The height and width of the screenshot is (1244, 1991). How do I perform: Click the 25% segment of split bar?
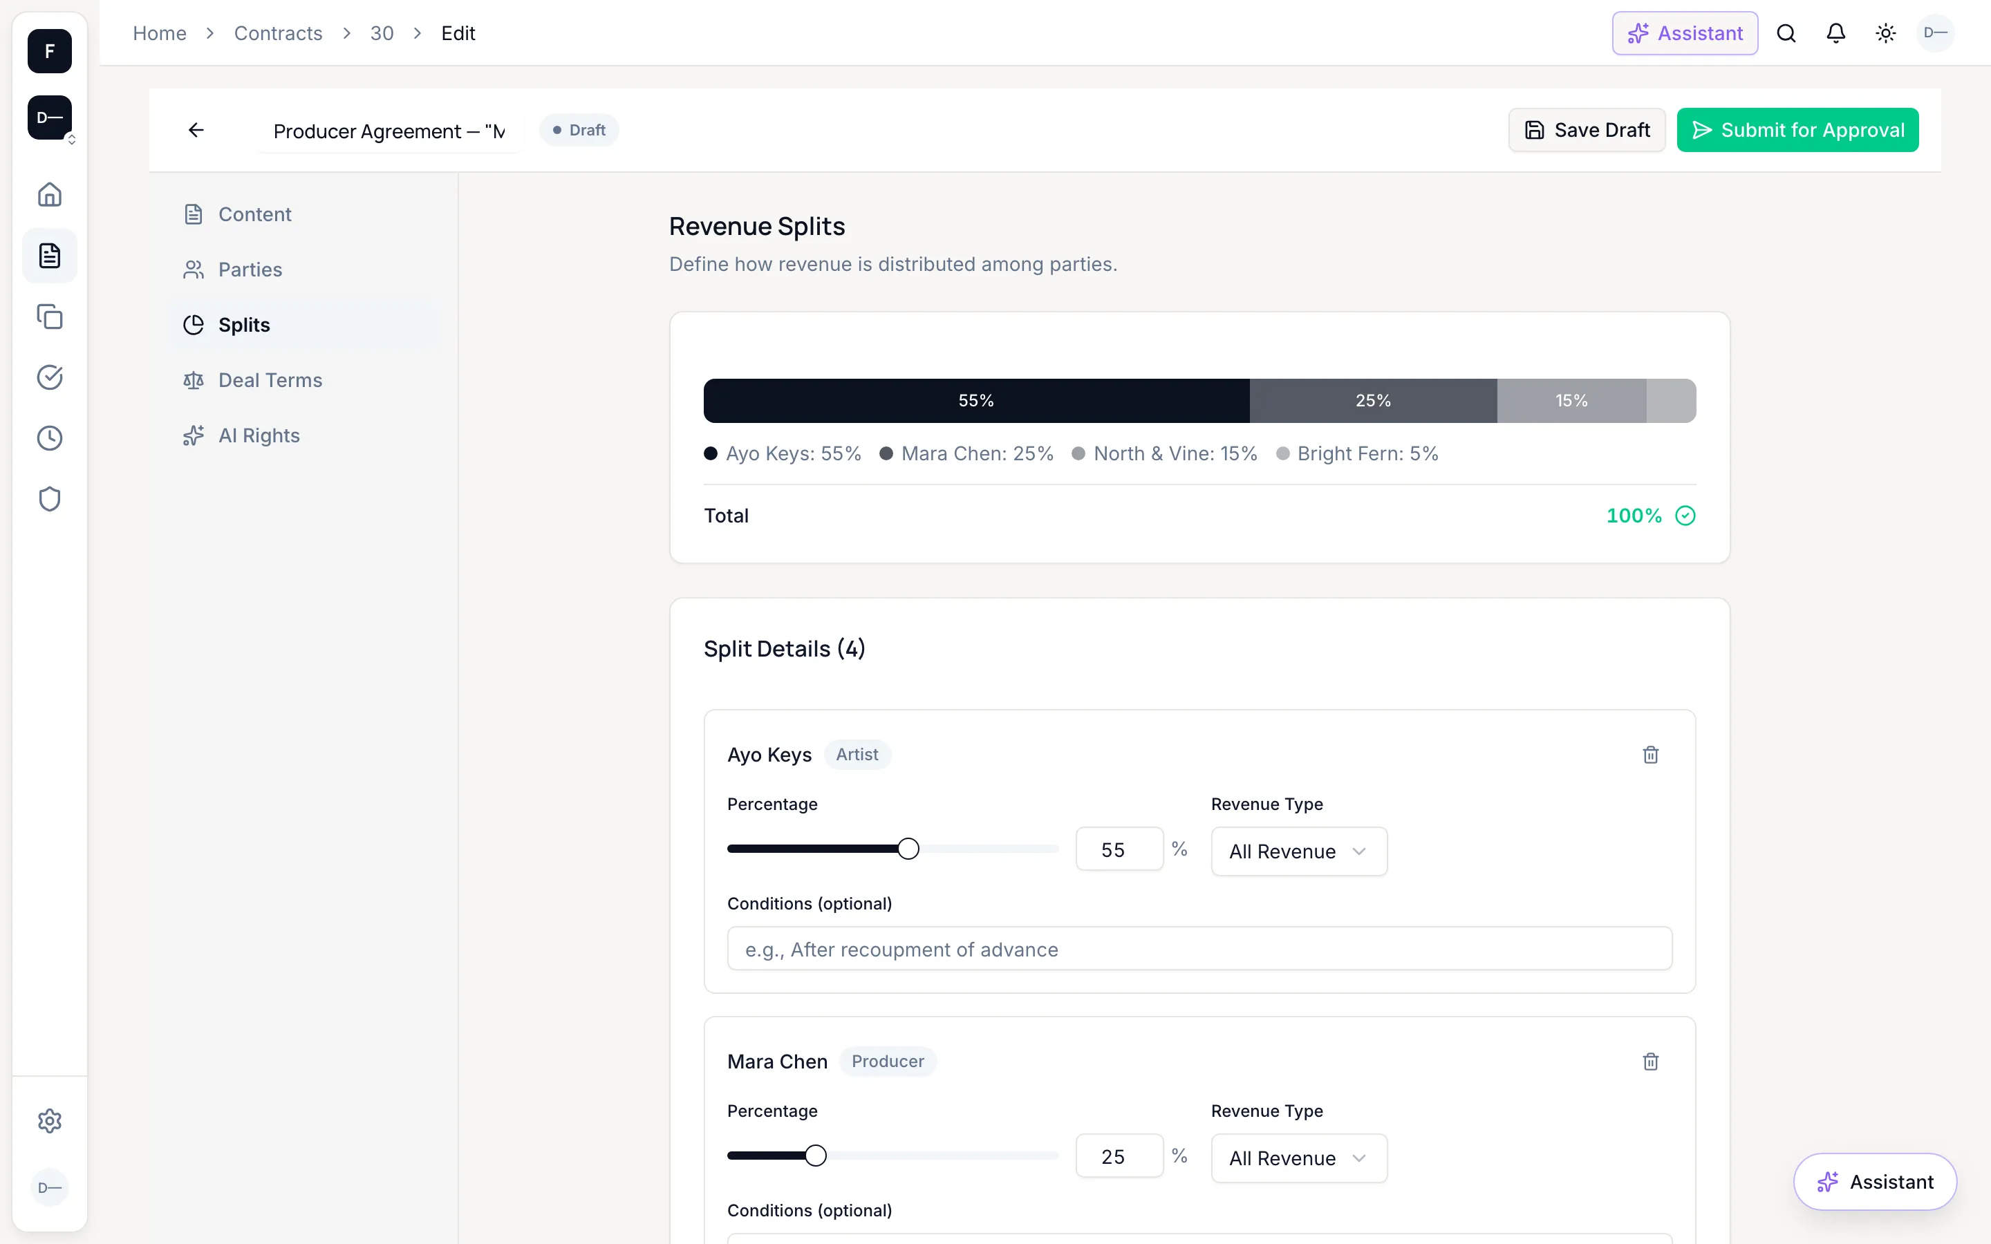[x=1373, y=401]
